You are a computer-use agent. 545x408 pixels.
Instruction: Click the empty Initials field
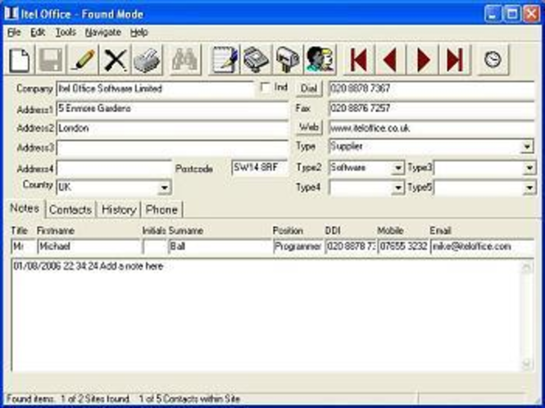(155, 247)
